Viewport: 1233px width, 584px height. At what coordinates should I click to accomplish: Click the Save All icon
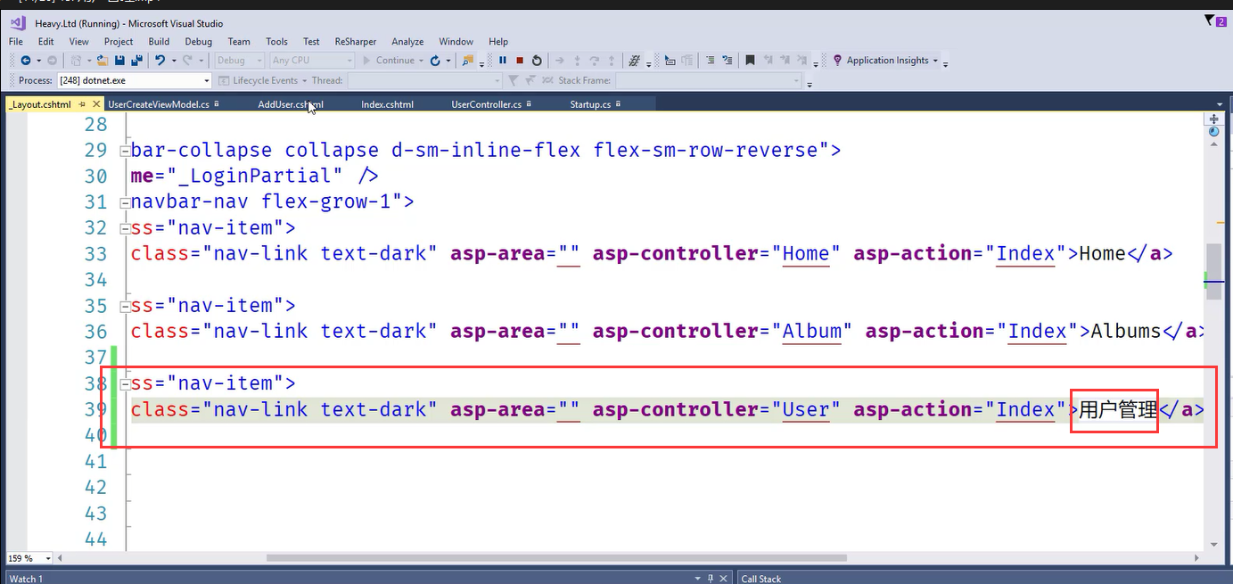[x=136, y=61]
